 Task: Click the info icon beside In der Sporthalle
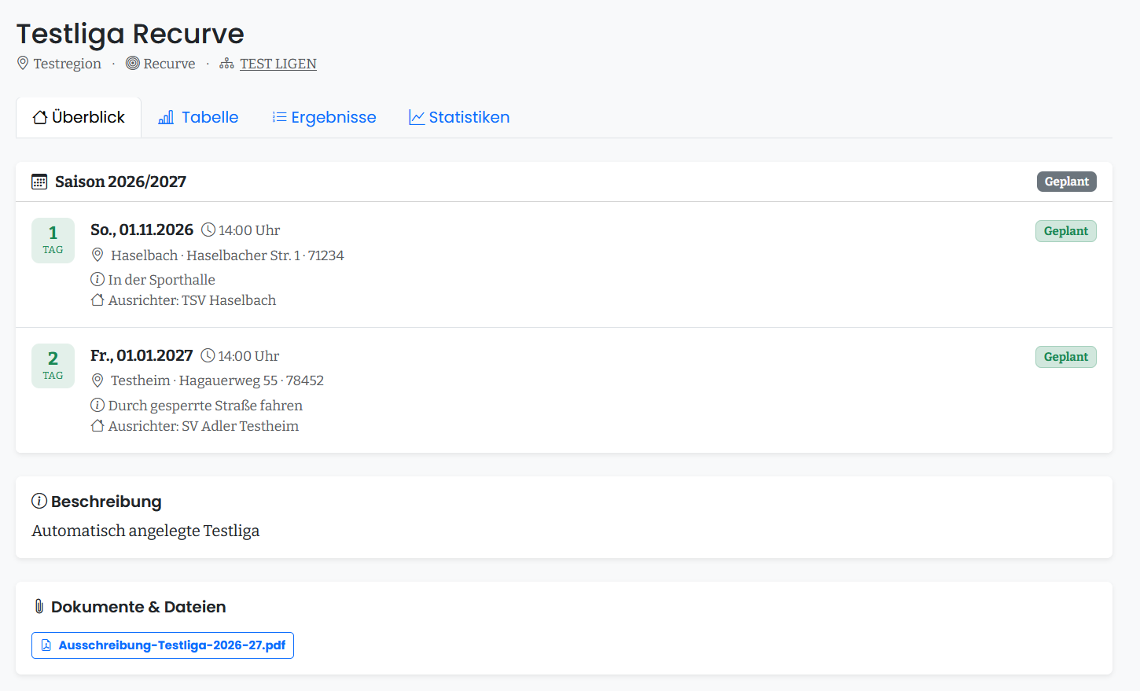[97, 279]
